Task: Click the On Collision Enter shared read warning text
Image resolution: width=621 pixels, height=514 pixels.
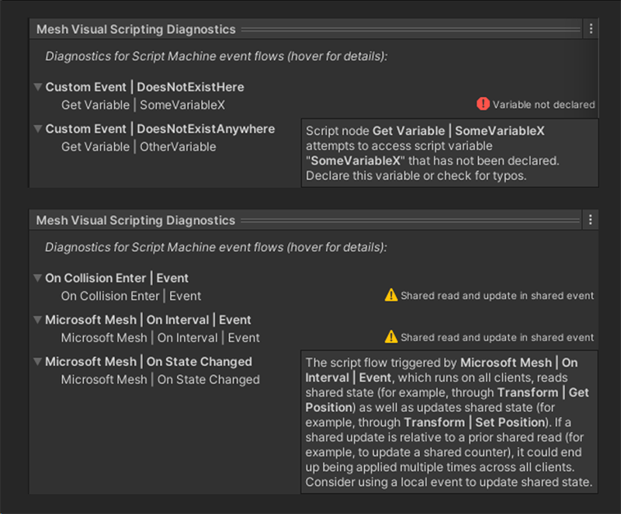Action: (x=497, y=296)
